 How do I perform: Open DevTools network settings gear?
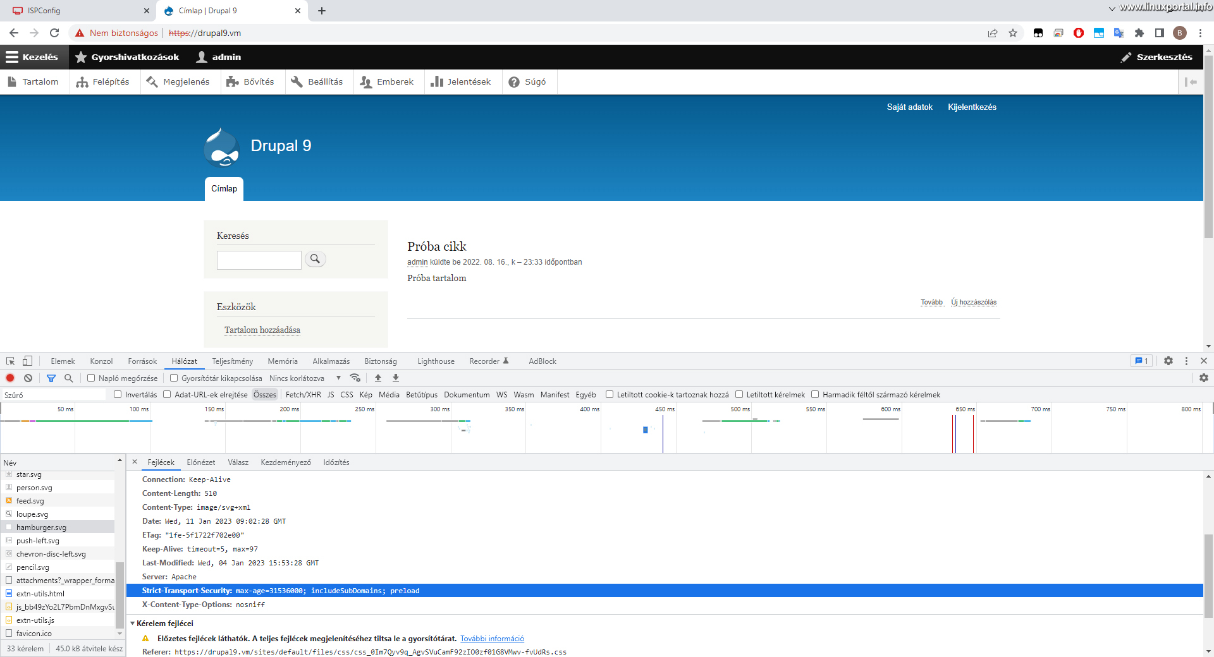[x=1204, y=378]
